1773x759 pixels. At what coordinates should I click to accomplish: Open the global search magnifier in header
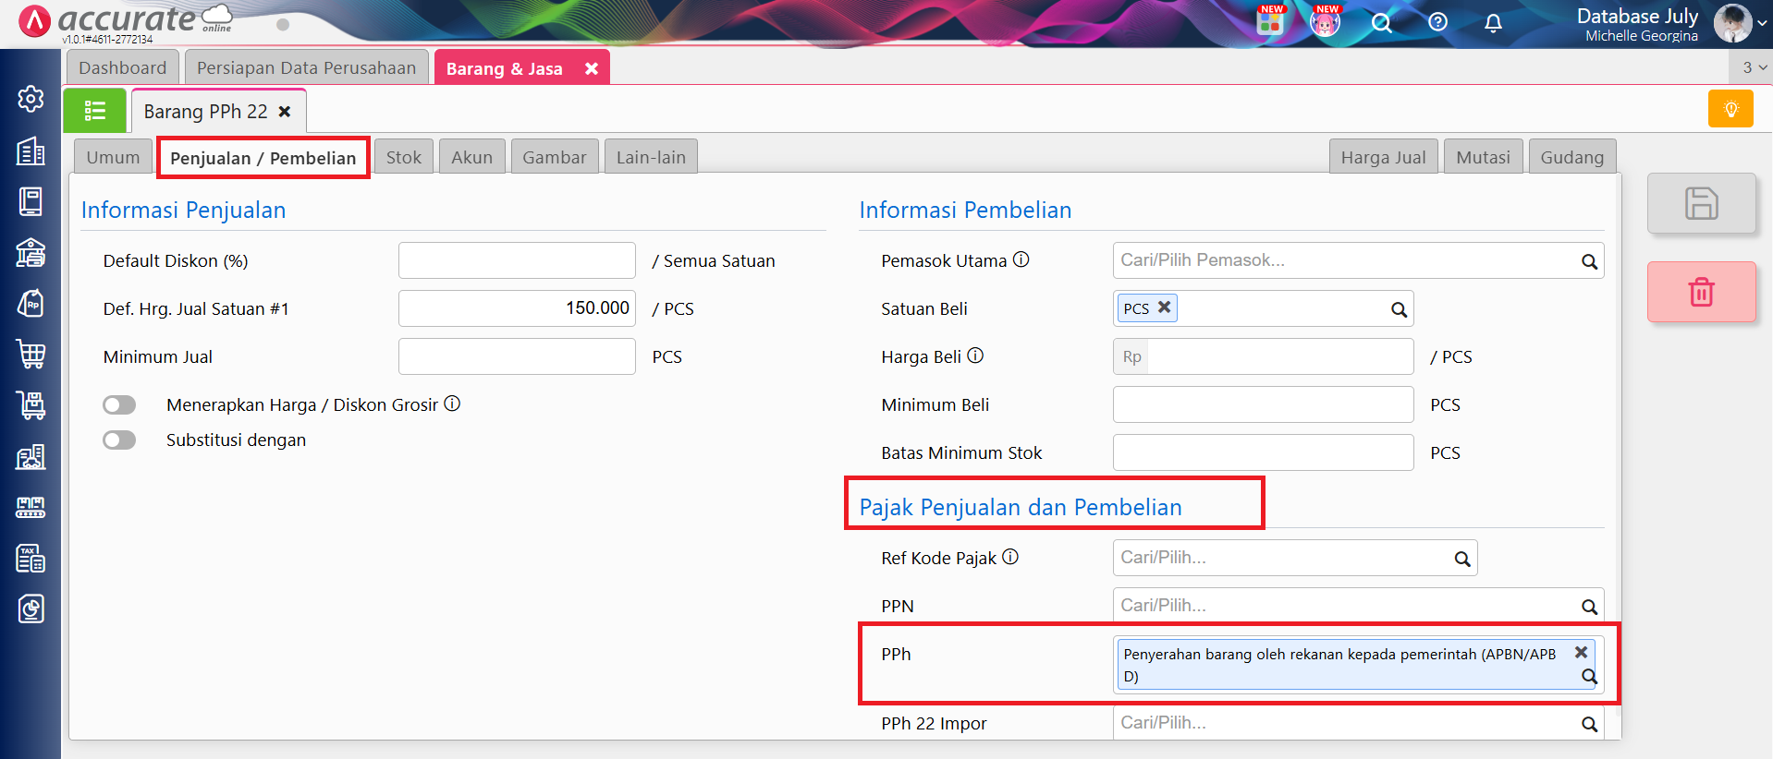click(1381, 22)
